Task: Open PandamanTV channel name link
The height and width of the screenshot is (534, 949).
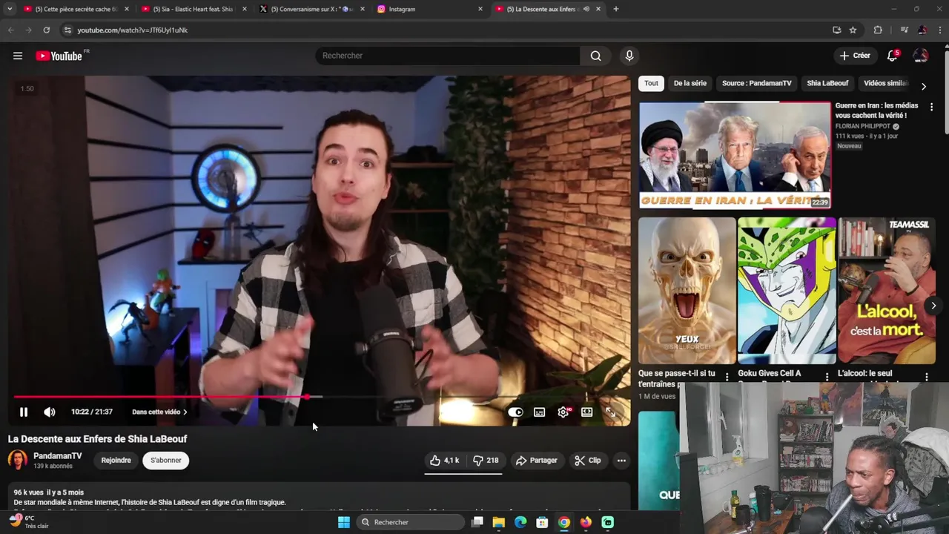Action: (x=58, y=456)
